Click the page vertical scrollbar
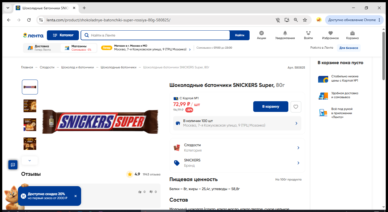This screenshot has height=212, width=388. (384, 56)
